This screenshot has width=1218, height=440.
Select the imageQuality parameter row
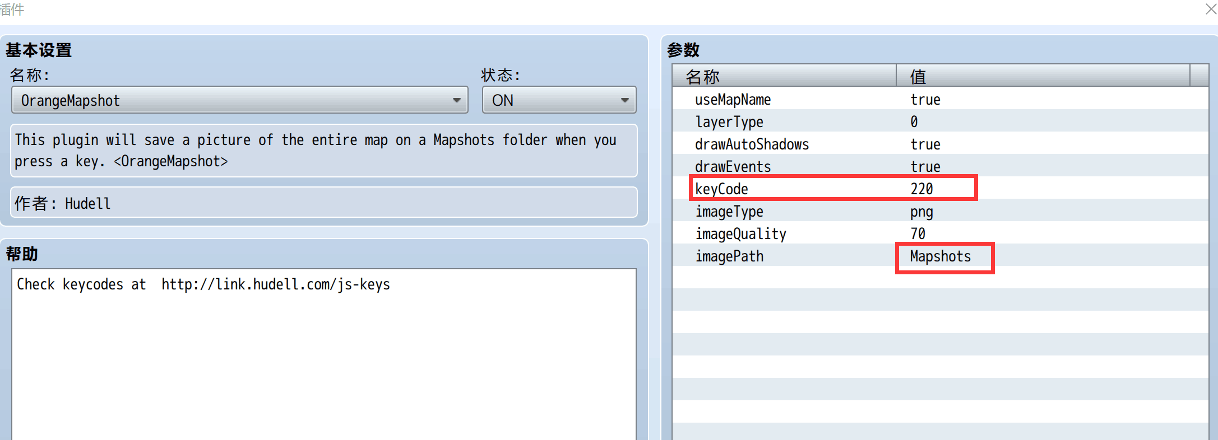click(940, 233)
